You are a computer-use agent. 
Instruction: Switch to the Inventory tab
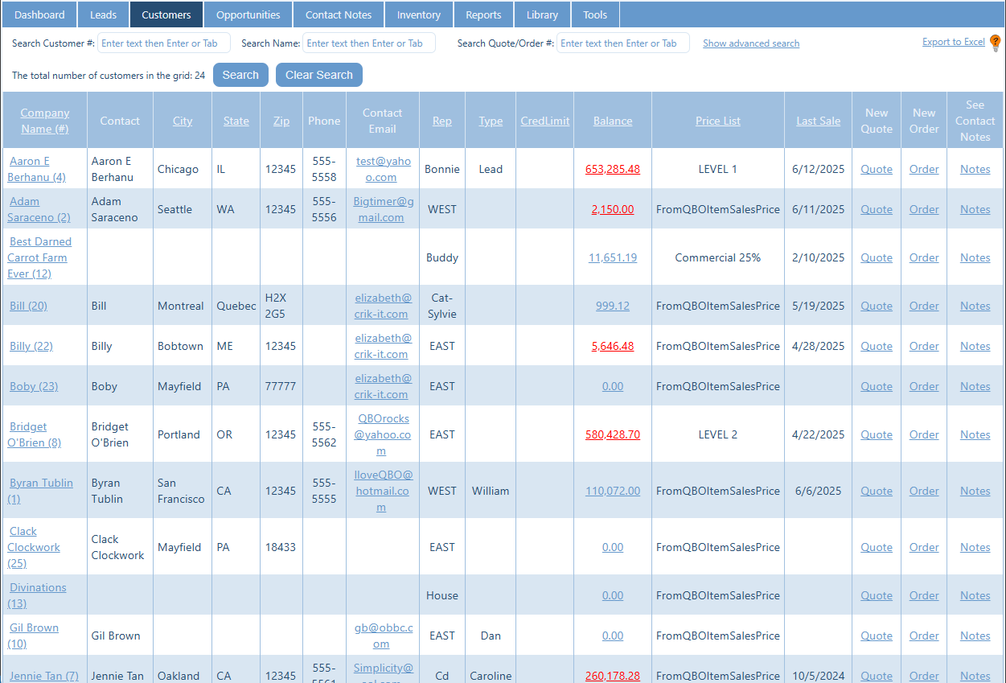pyautogui.click(x=419, y=14)
